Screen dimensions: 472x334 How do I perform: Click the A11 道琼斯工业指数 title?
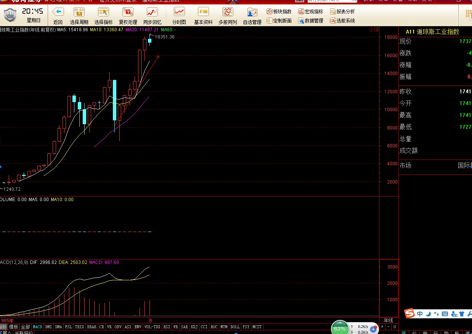(432, 32)
